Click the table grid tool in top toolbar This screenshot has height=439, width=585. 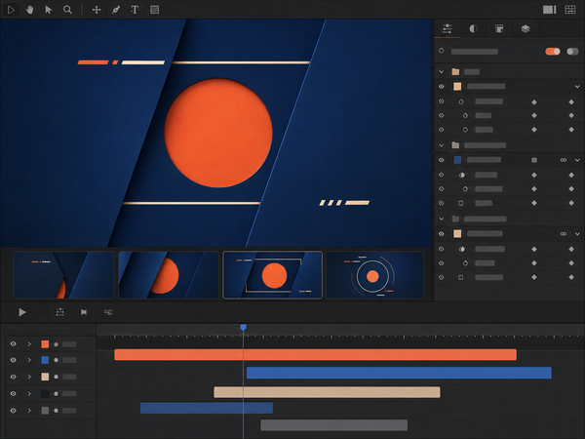coord(154,10)
